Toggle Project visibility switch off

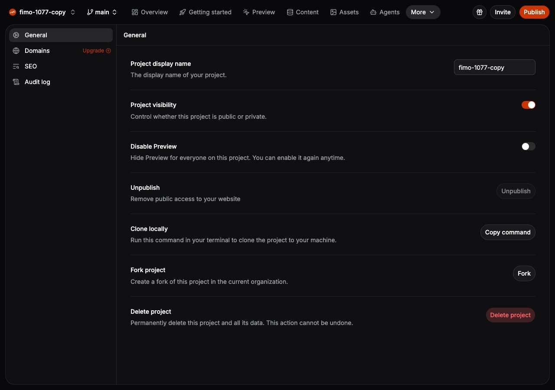529,105
